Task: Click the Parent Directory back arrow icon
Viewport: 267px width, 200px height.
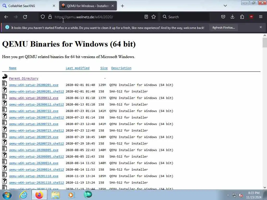Action: coord(5,77)
